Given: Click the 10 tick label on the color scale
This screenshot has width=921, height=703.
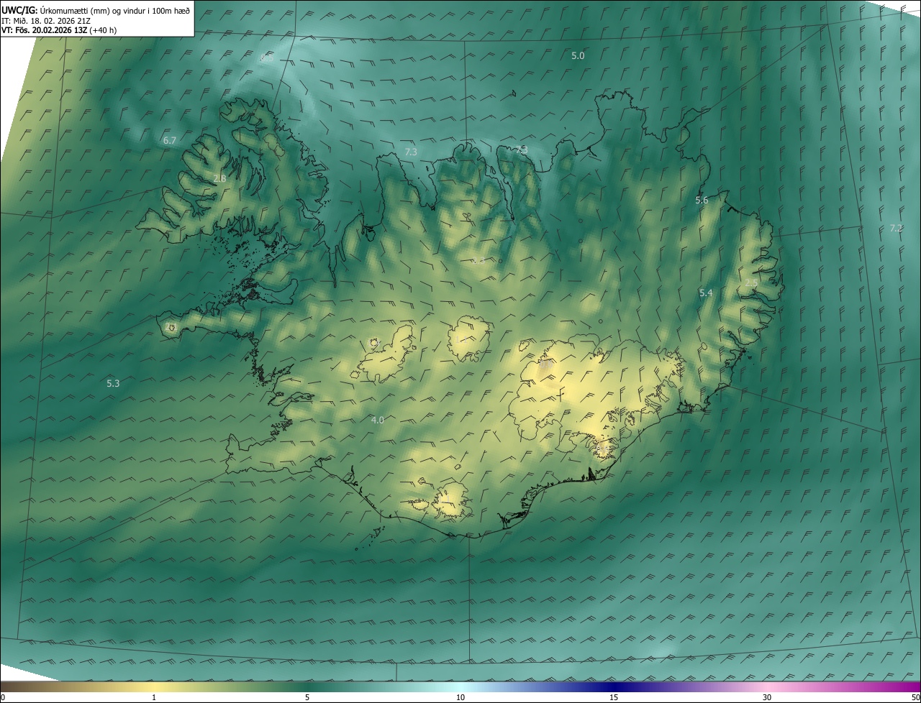Looking at the screenshot, I should [x=460, y=697].
